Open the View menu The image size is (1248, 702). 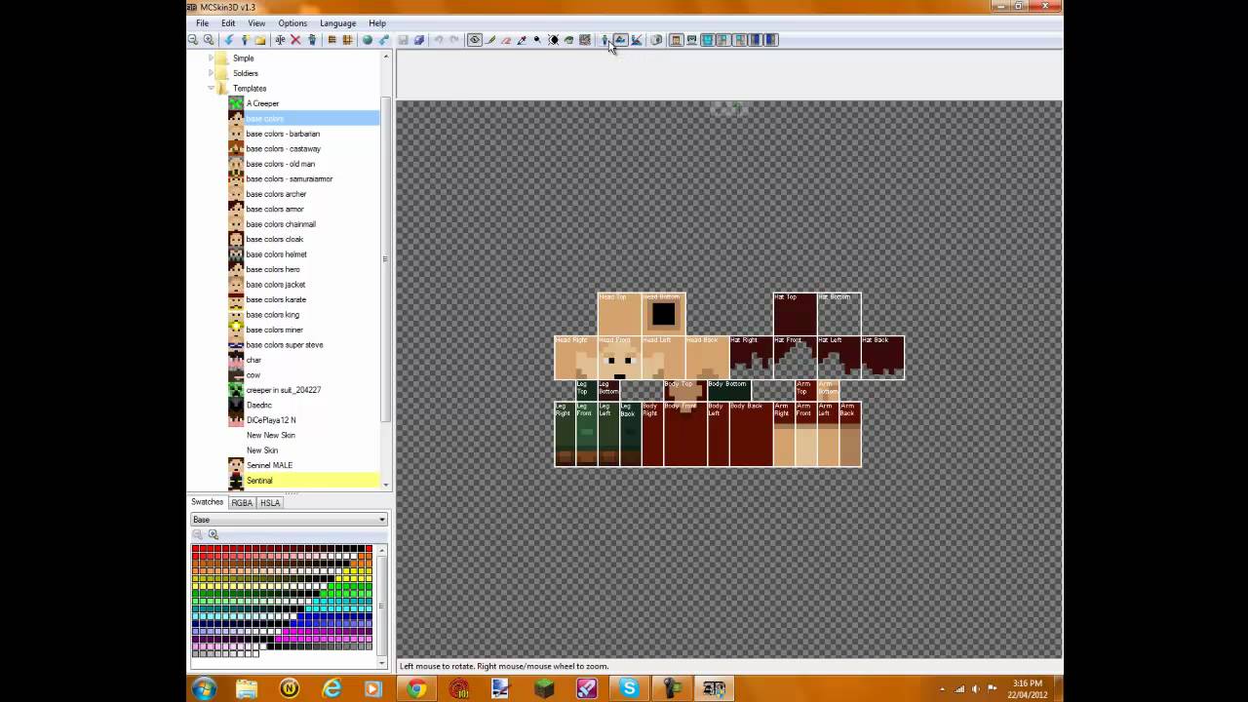(256, 23)
